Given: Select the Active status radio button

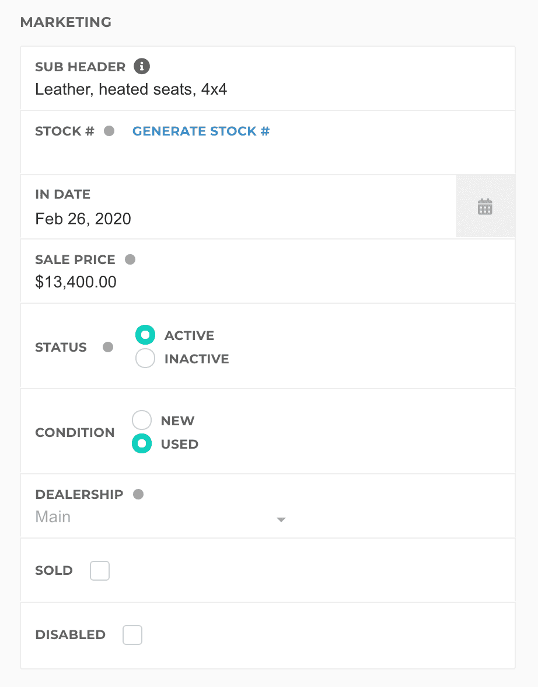Looking at the screenshot, I should tap(145, 335).
